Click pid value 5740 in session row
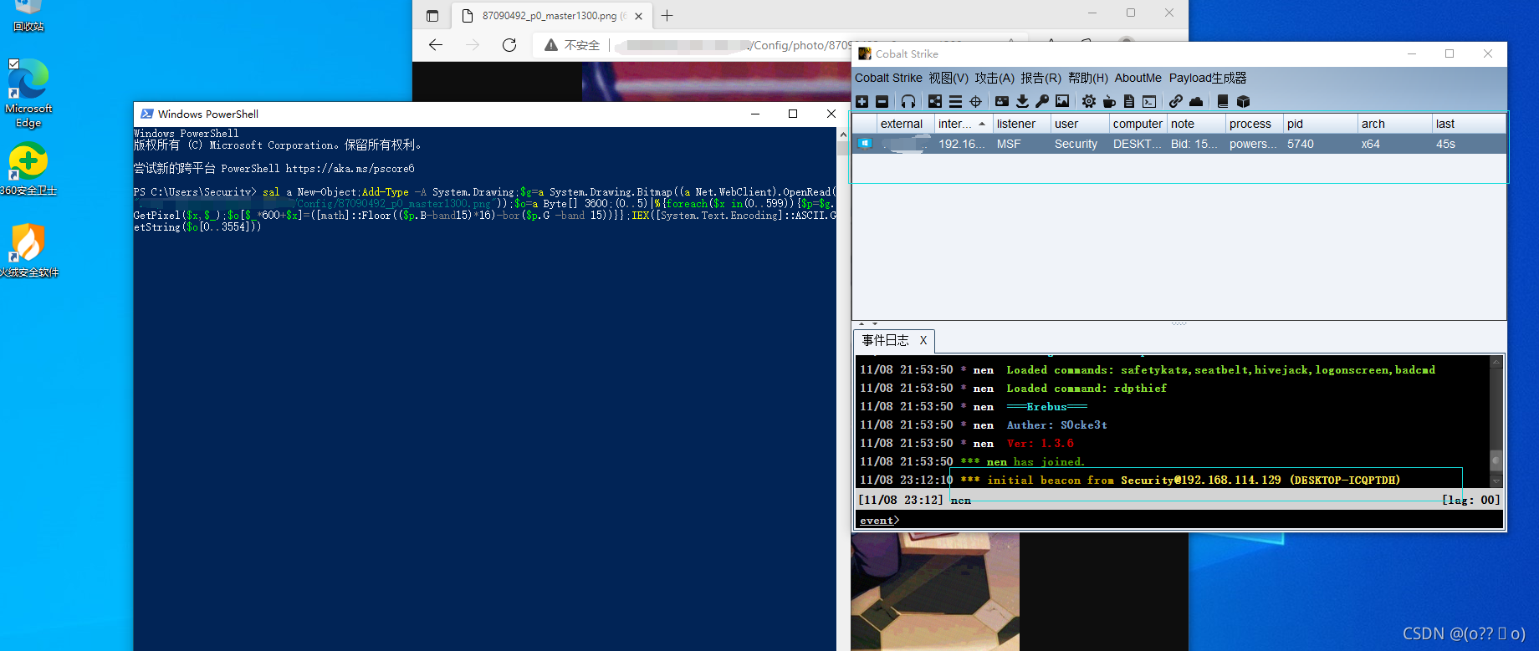The image size is (1539, 651). [x=1301, y=144]
